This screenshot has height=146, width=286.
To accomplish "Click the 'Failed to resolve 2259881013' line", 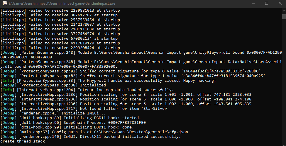I will (60, 11).
